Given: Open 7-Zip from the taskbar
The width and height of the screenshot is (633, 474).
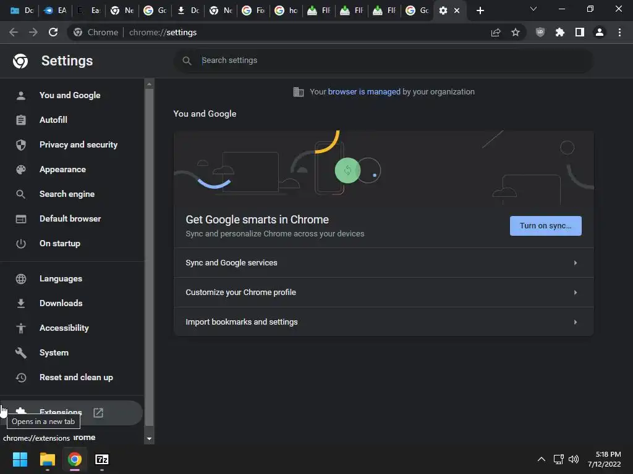Looking at the screenshot, I should [x=102, y=459].
